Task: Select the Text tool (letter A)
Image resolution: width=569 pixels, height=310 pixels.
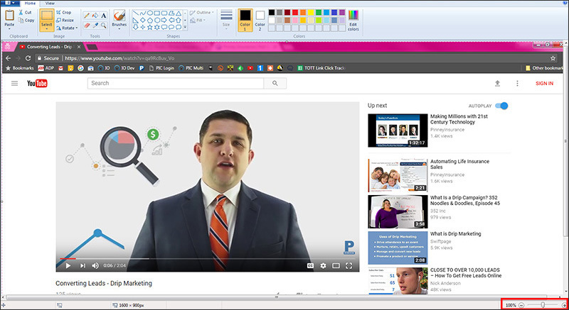Action: coord(104,16)
